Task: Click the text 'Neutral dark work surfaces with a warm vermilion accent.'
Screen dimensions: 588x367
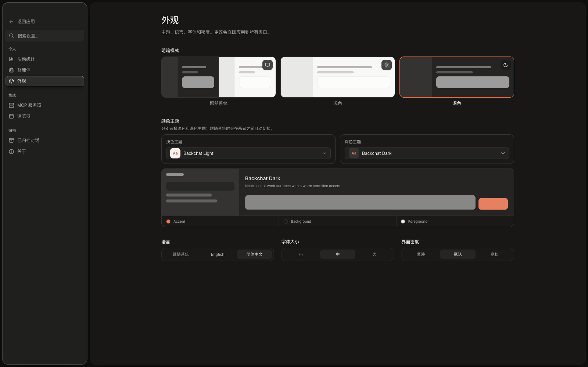Action: coord(293,186)
